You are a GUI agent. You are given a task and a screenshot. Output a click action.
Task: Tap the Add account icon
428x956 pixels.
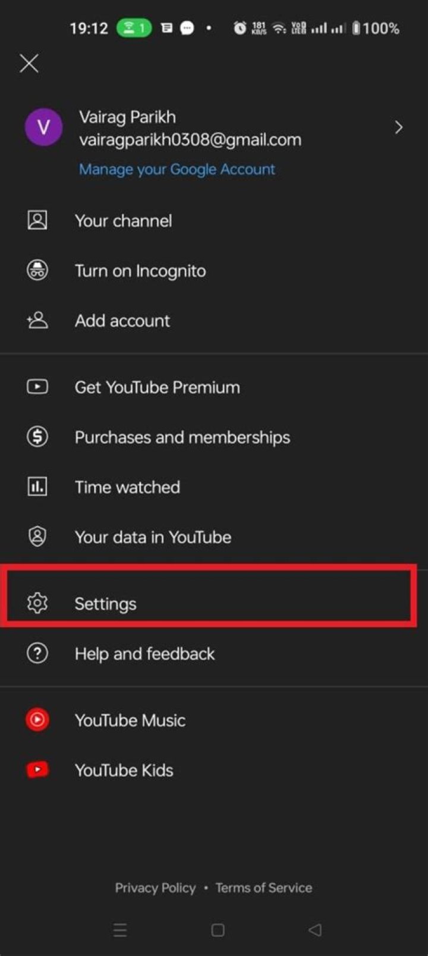37,320
